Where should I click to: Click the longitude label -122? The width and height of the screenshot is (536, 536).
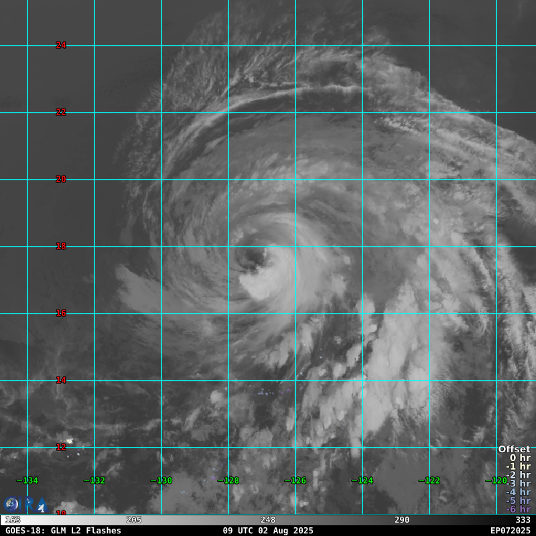pyautogui.click(x=429, y=480)
